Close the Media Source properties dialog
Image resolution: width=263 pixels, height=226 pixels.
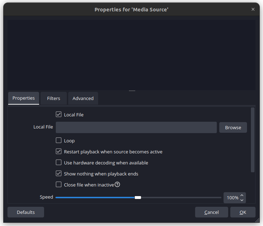pyautogui.click(x=253, y=9)
